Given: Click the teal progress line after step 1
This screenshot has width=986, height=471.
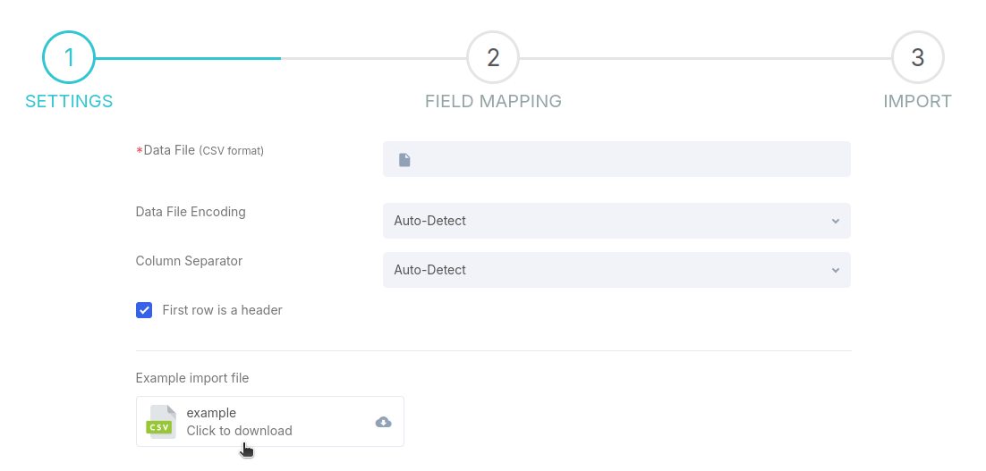Looking at the screenshot, I should tap(188, 58).
